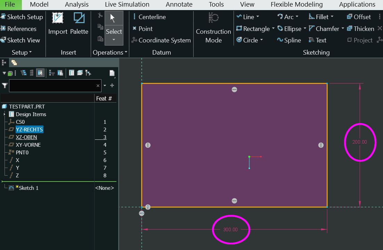Click the Text sketching tool

pos(317,40)
